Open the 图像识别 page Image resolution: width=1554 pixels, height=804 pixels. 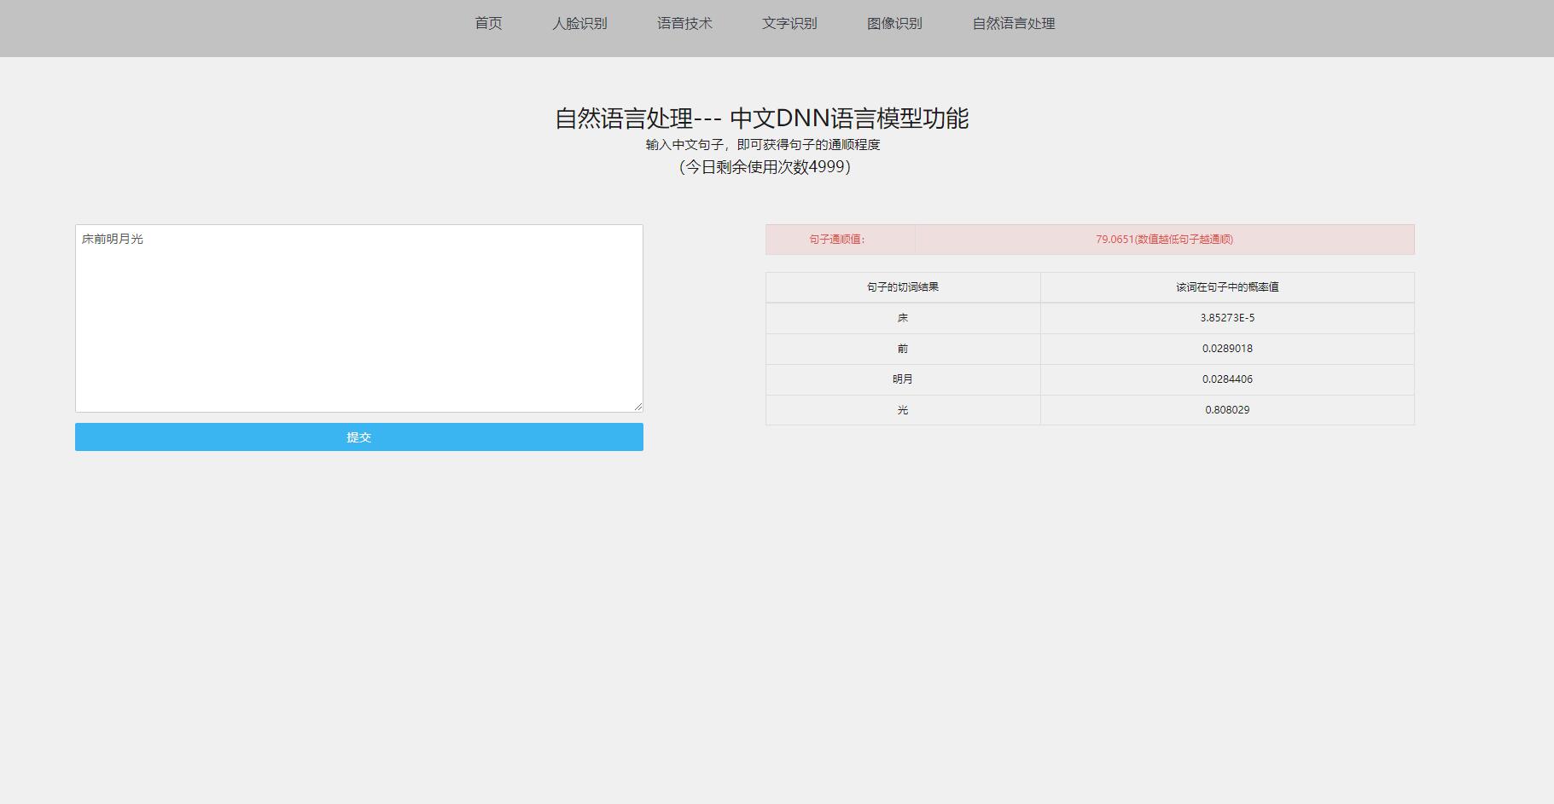(x=894, y=23)
